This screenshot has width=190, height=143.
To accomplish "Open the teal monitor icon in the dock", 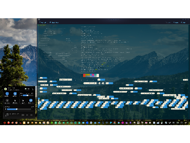I will point(71,123).
